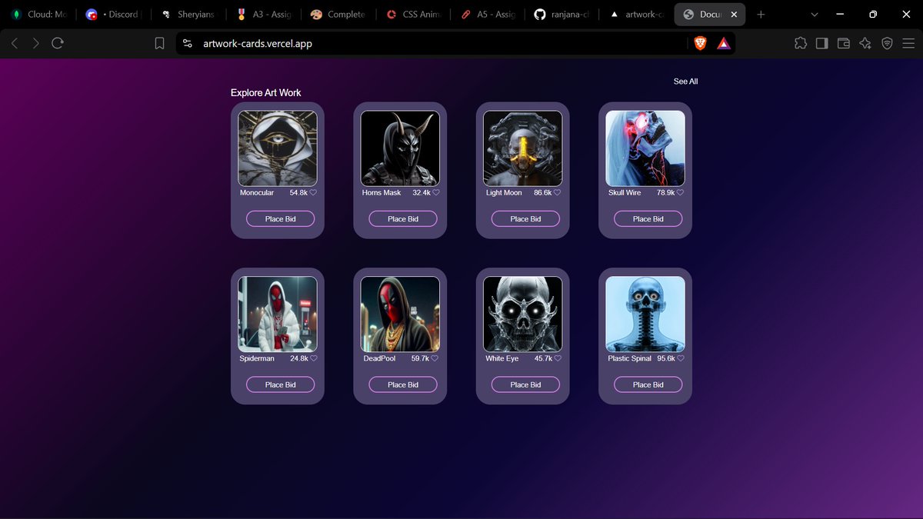Open the Brave VPN shield icon

(887, 44)
